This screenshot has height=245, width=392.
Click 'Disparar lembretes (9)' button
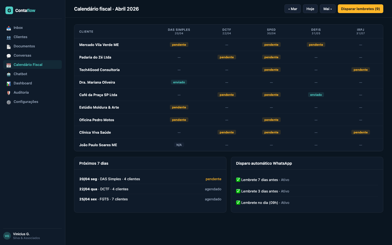[360, 9]
